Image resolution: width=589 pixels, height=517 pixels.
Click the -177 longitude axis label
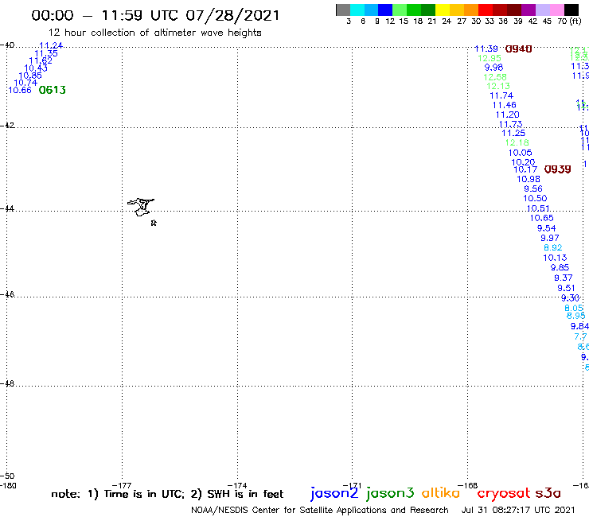(122, 486)
